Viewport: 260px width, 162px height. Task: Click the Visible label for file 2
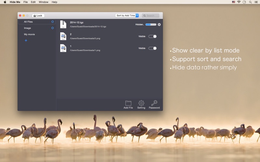point(142,36)
